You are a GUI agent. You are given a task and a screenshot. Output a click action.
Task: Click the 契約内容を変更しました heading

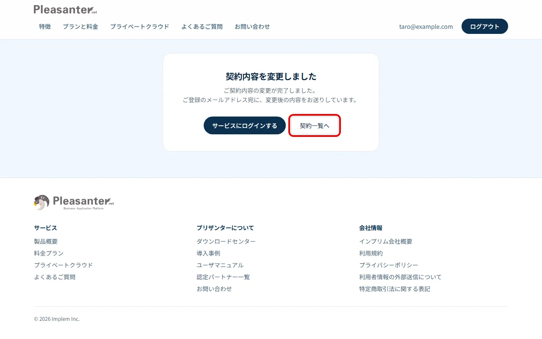(271, 77)
